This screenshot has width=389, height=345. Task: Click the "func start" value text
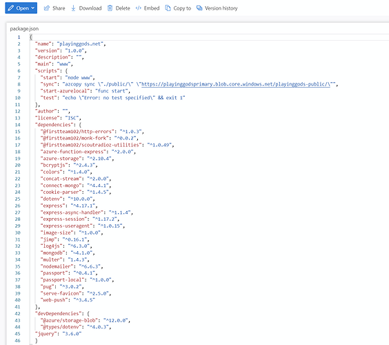[x=112, y=91]
